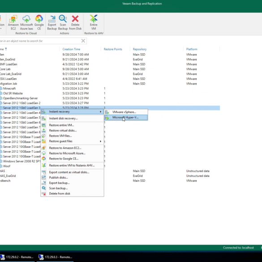The height and width of the screenshot is (262, 262).
Task: Switch to 172.29.0.2 Remote taskbar window
Action: click(x=17, y=257)
